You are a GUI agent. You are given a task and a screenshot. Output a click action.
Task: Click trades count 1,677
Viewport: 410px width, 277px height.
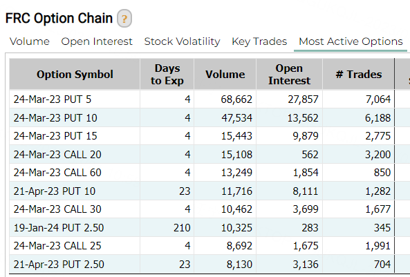click(378, 209)
